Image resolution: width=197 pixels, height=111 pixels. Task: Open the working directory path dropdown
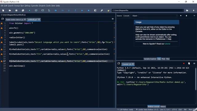[x=183, y=10]
